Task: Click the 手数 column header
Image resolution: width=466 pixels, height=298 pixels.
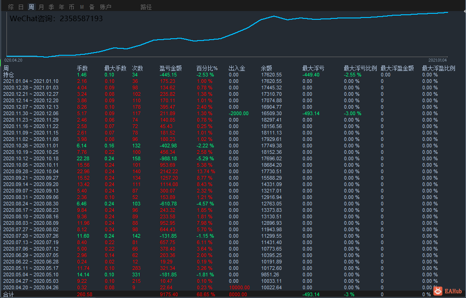Action: (x=82, y=69)
